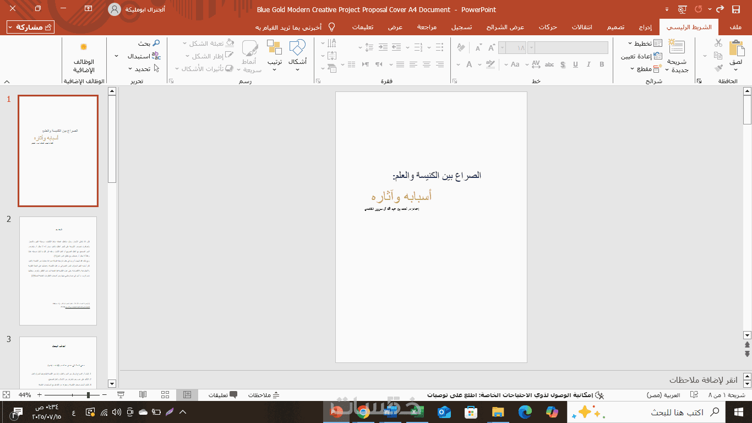Click the New Slide (شريحة جديدة) icon
Viewport: 752px width, 423px height.
coord(677,47)
